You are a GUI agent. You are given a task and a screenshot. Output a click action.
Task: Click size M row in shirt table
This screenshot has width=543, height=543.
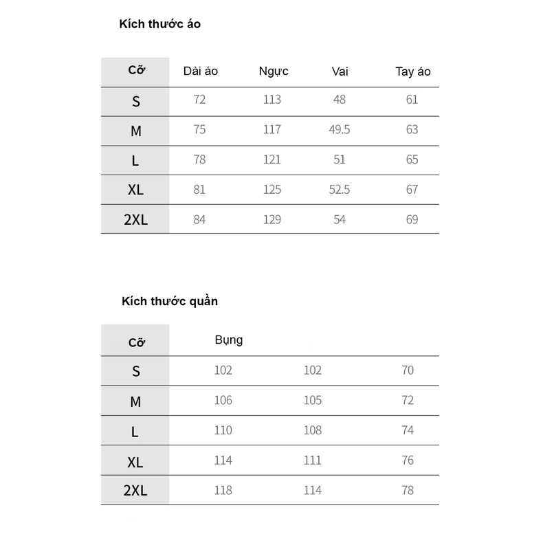[270, 131]
